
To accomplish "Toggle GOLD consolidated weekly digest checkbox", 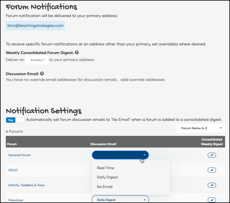I will pyautogui.click(x=212, y=170).
